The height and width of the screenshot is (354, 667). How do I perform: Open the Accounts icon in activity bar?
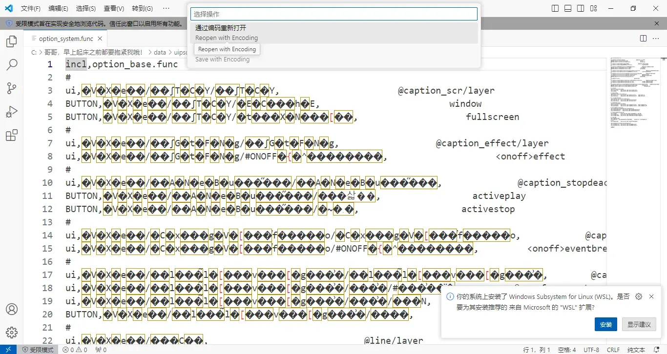[12, 309]
